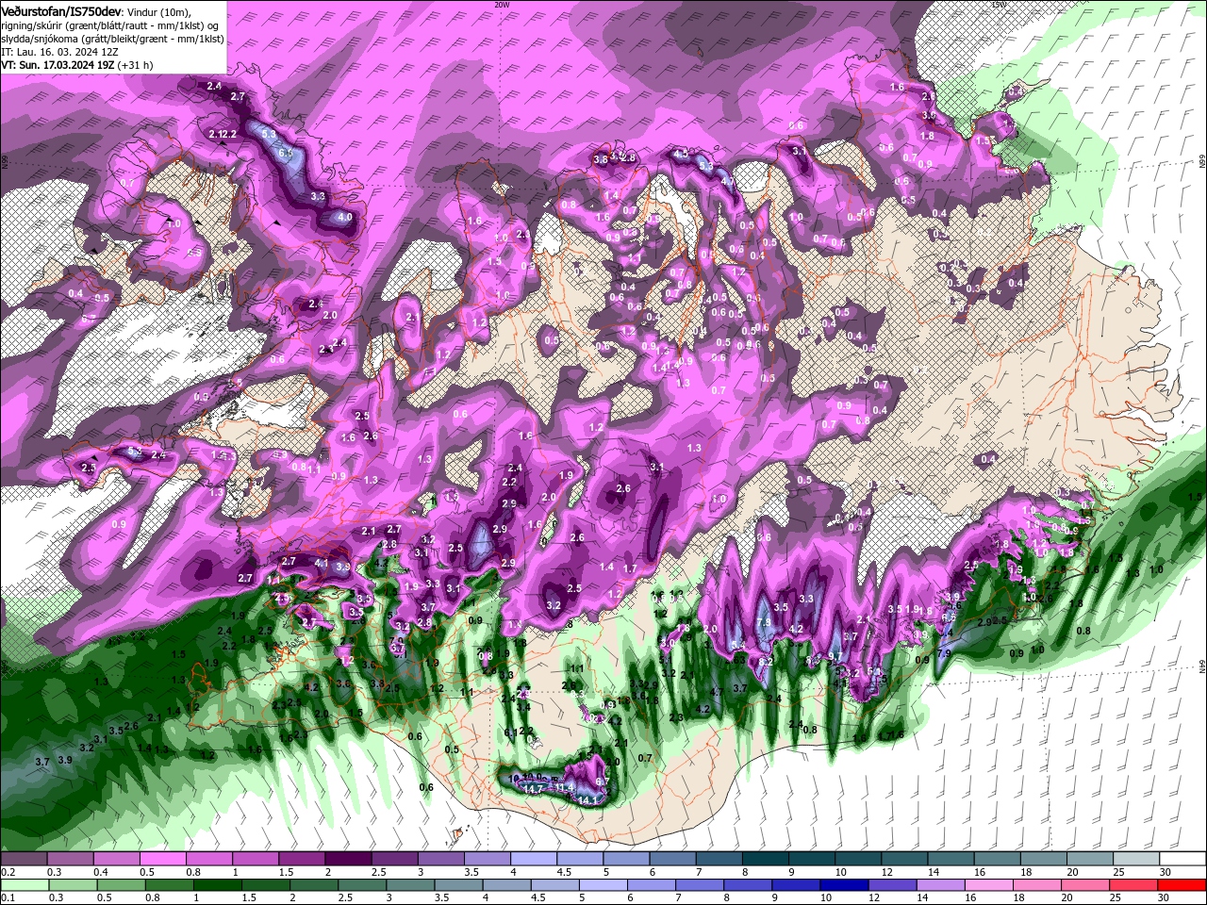Image resolution: width=1207 pixels, height=905 pixels.
Task: Click the 20W longitude label at top edge
Action: pyautogui.click(x=502, y=5)
